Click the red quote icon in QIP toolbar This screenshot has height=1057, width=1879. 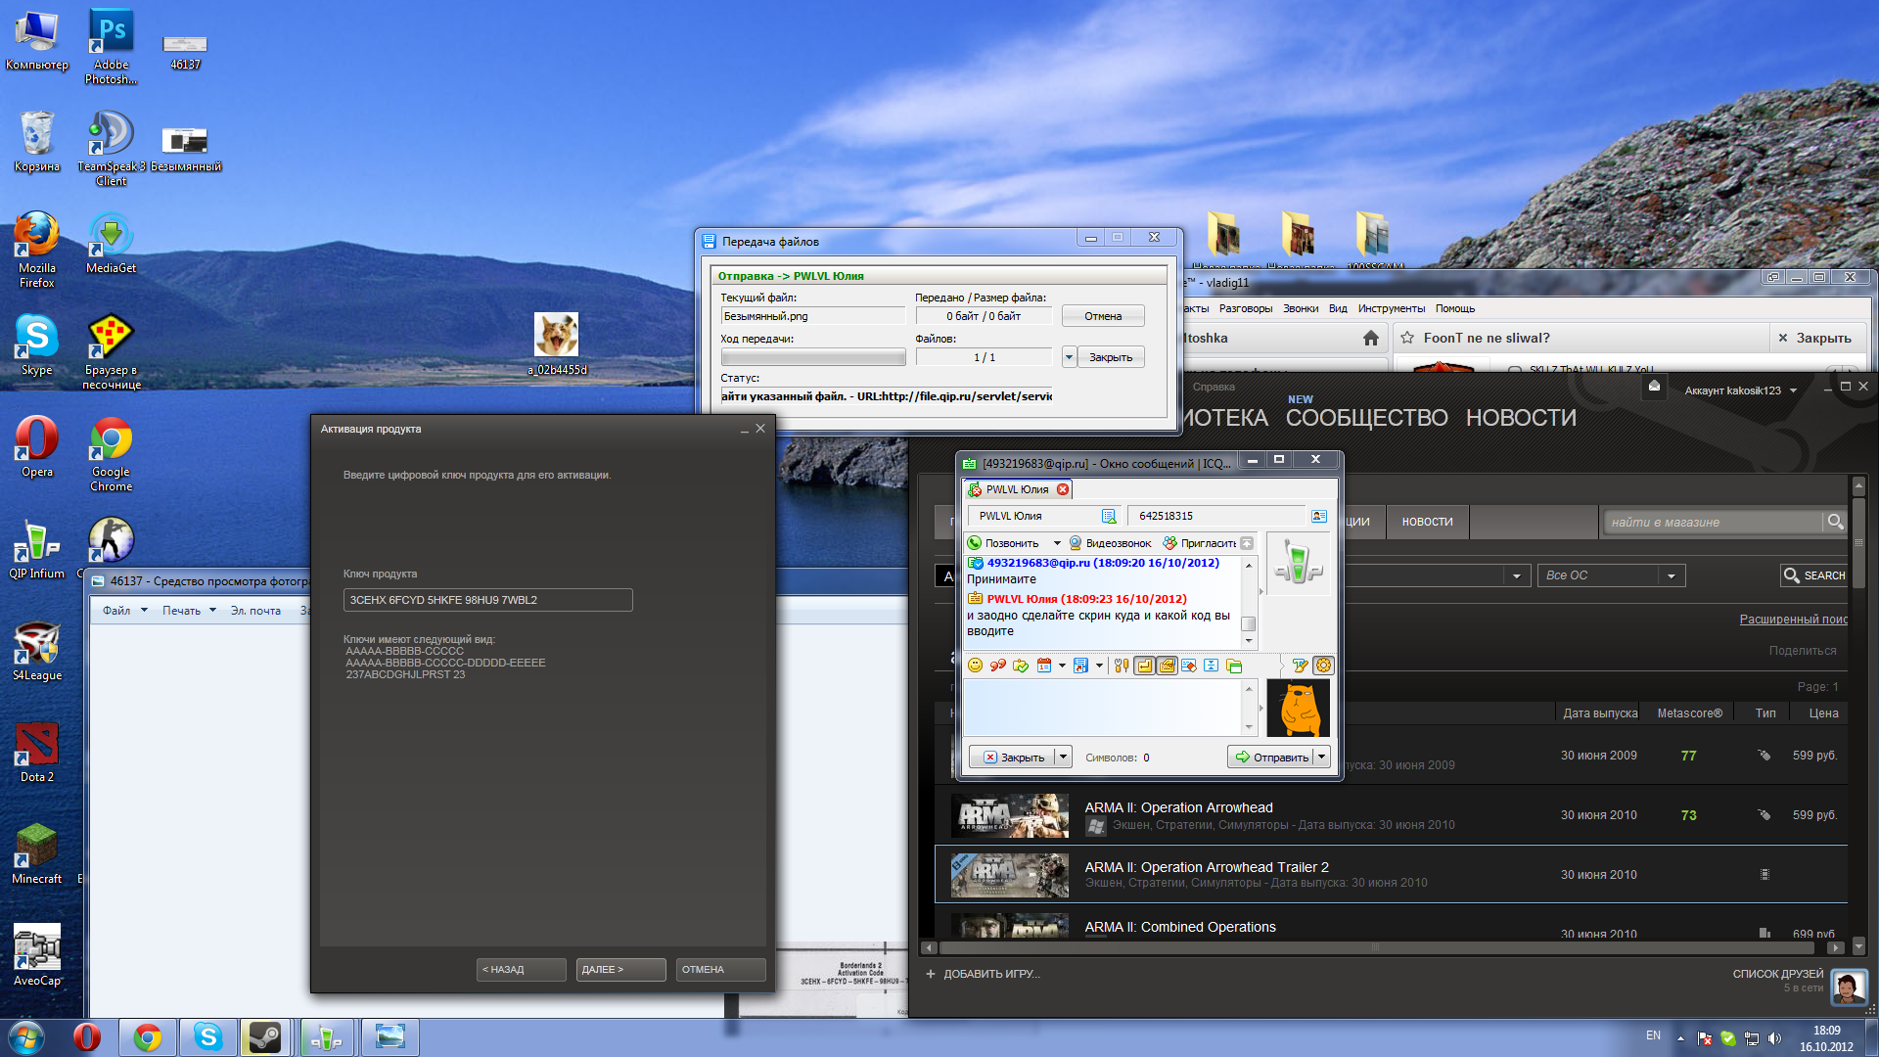tap(997, 666)
